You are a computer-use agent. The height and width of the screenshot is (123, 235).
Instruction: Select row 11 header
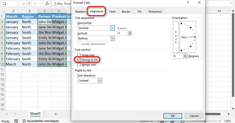coord(2,69)
